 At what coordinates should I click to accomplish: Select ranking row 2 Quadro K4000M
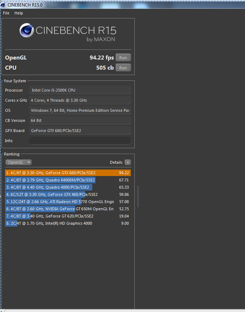click(68, 180)
